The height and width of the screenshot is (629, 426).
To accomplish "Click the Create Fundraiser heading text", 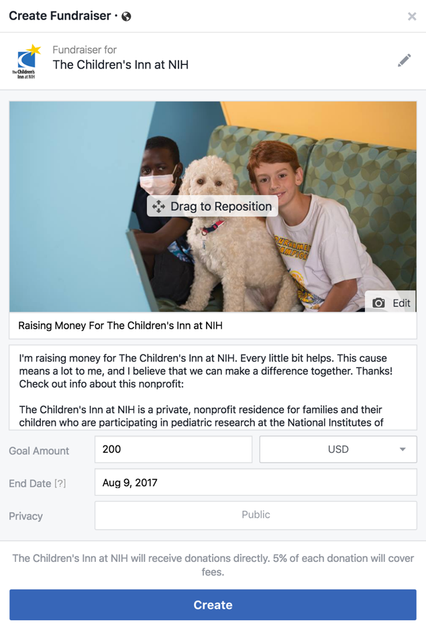I will point(60,16).
